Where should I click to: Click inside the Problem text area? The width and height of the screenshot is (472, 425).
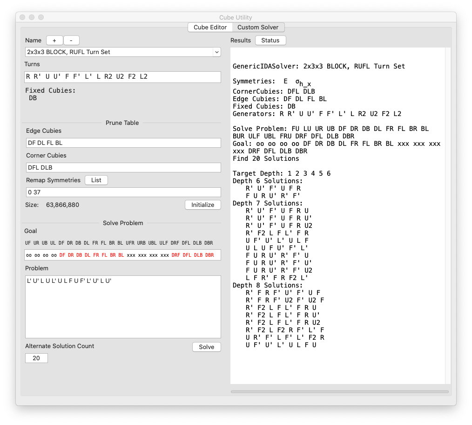click(x=123, y=307)
